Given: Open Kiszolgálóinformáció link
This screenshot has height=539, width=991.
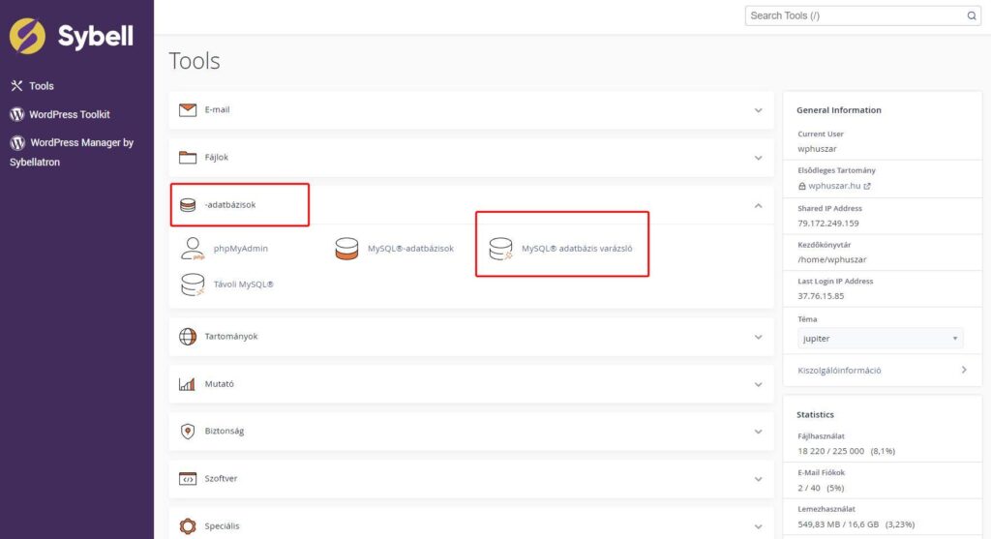Looking at the screenshot, I should pyautogui.click(x=839, y=371).
